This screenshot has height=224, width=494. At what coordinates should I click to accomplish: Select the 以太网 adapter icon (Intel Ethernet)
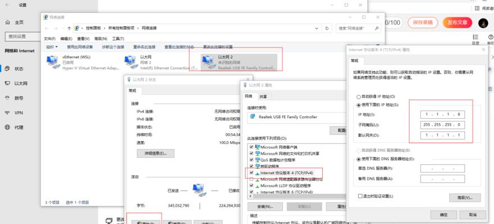tap(130, 62)
